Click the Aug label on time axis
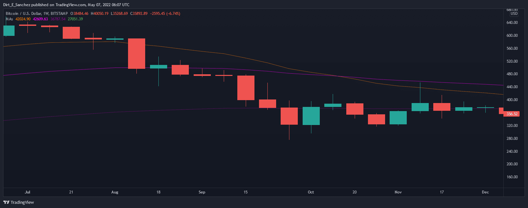The width and height of the screenshot is (528, 208). coord(115,192)
